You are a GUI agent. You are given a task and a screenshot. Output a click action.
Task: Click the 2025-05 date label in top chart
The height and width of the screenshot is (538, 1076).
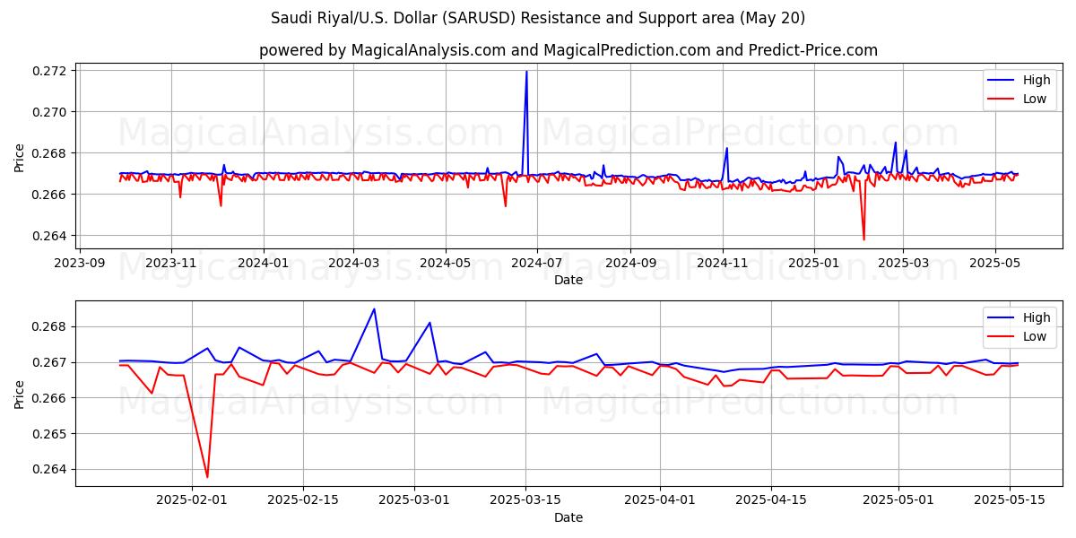click(x=994, y=263)
